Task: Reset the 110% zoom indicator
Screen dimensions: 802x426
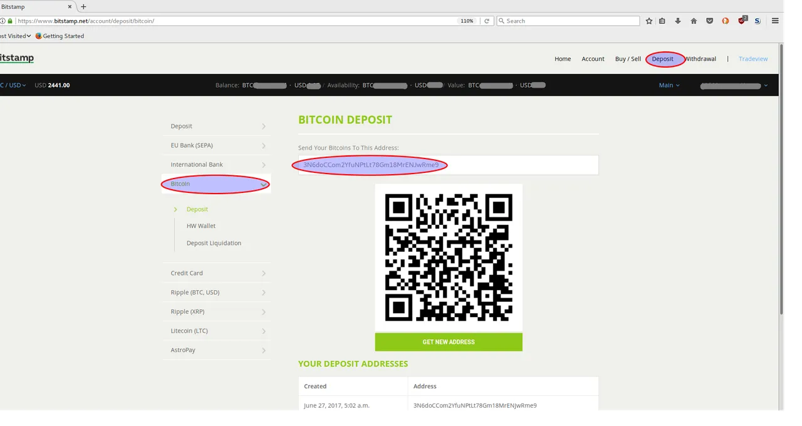Action: pyautogui.click(x=467, y=21)
